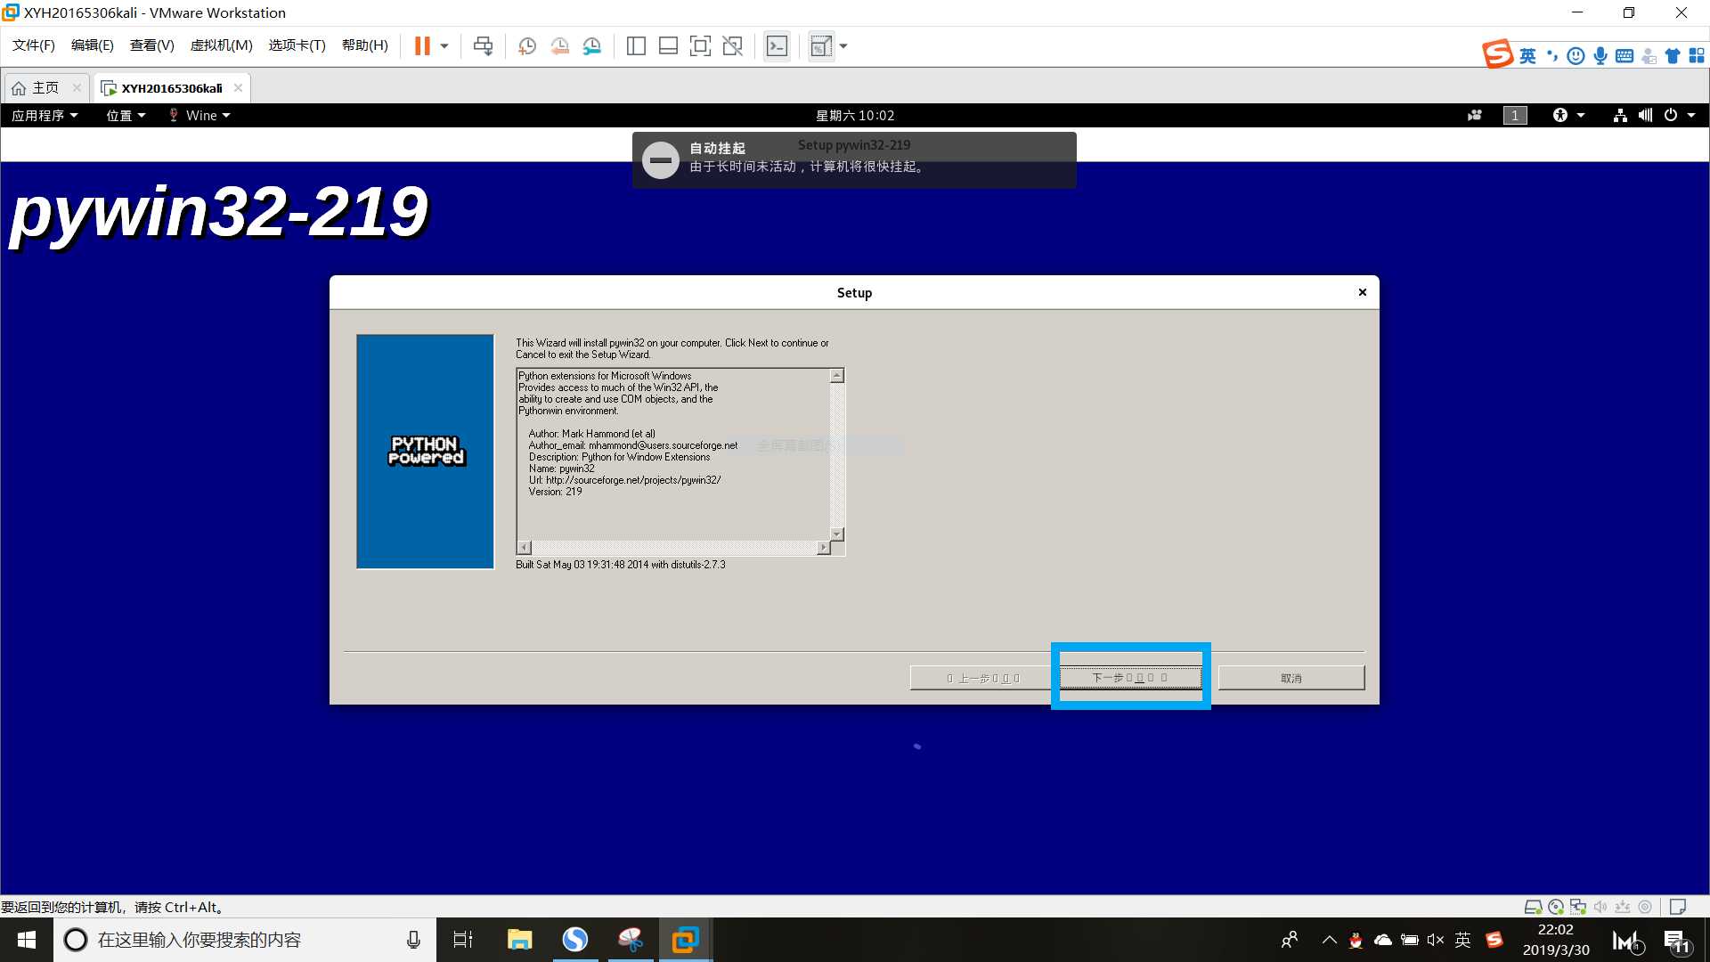Expand the 应用程序 applications menu in Kali
Image resolution: width=1710 pixels, height=962 pixels.
click(x=45, y=116)
